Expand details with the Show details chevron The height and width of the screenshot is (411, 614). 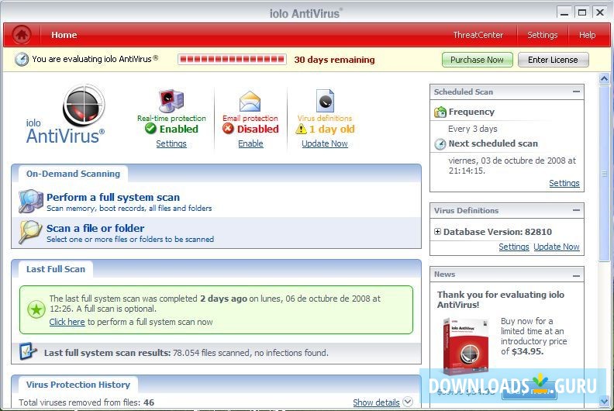[408, 402]
